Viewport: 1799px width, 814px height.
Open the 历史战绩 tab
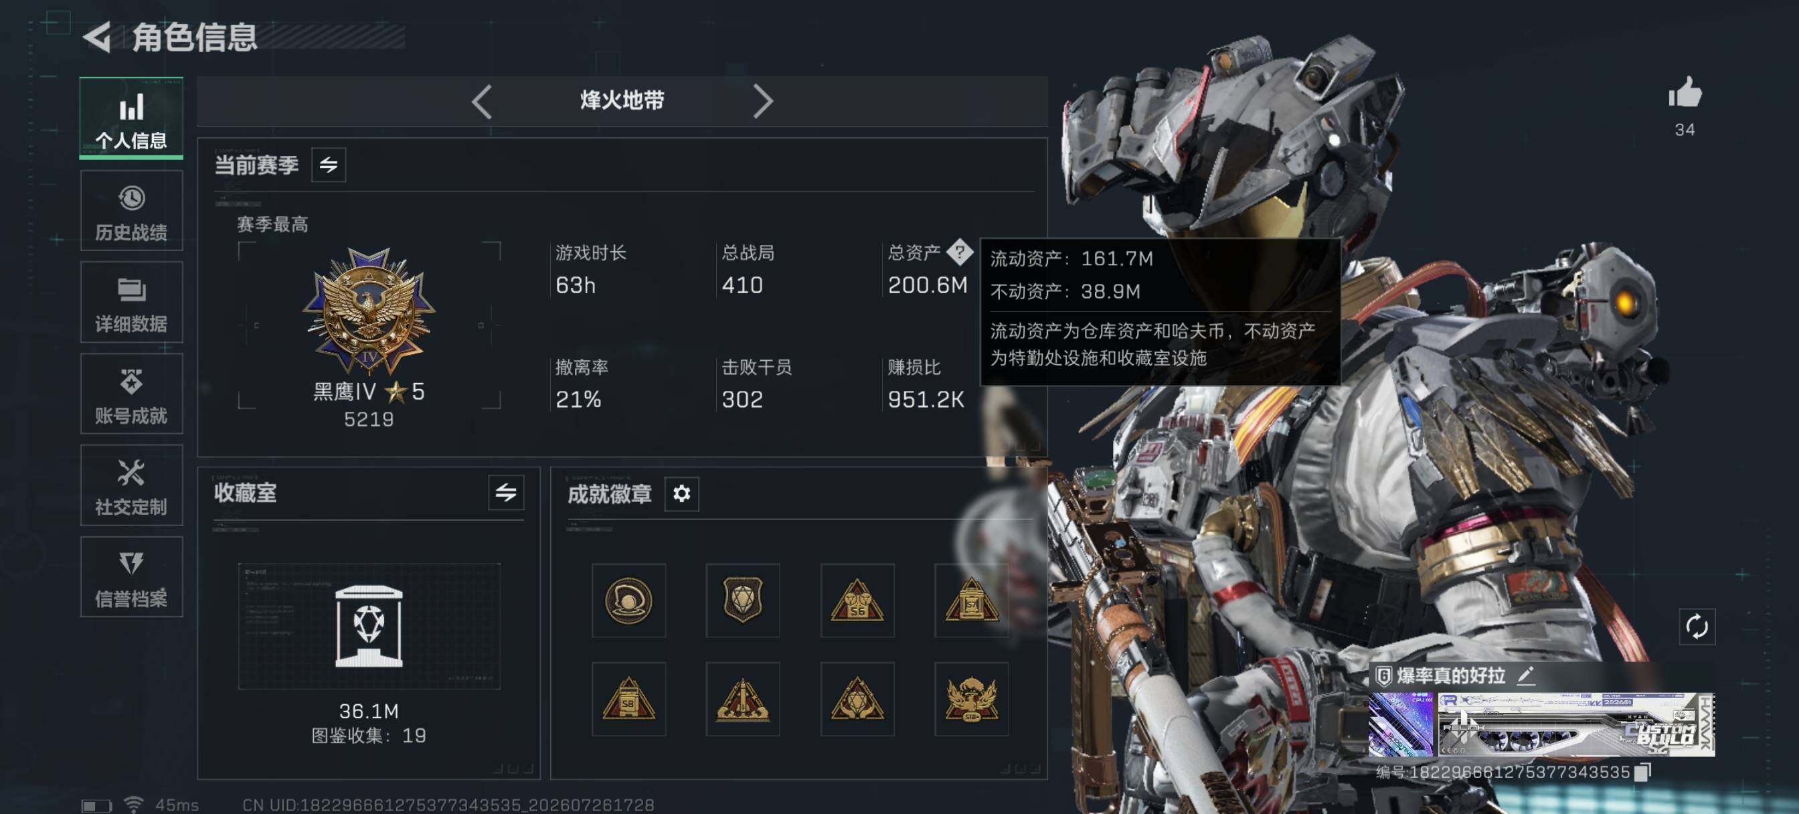click(x=131, y=211)
